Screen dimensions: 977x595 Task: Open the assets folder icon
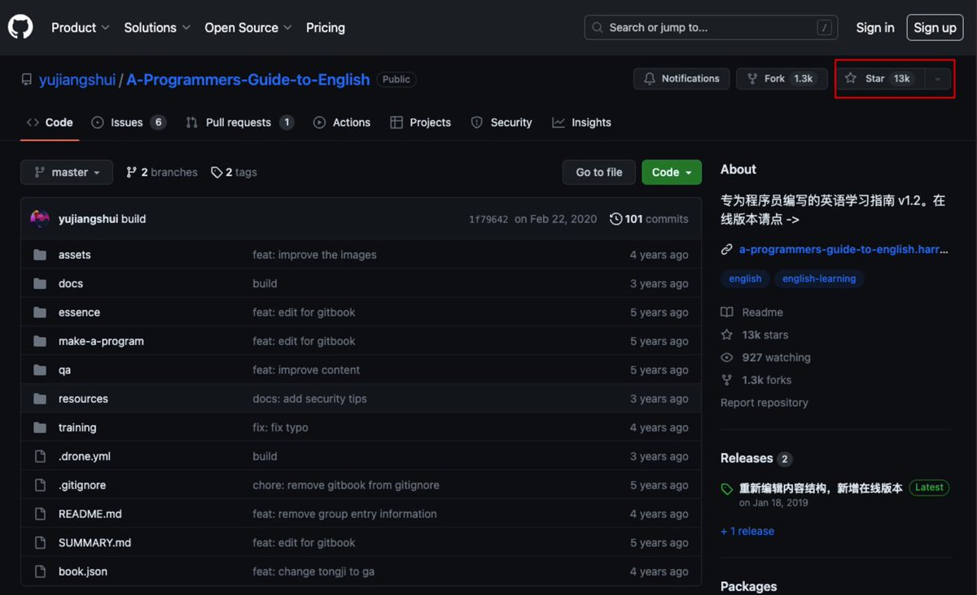pyautogui.click(x=40, y=255)
